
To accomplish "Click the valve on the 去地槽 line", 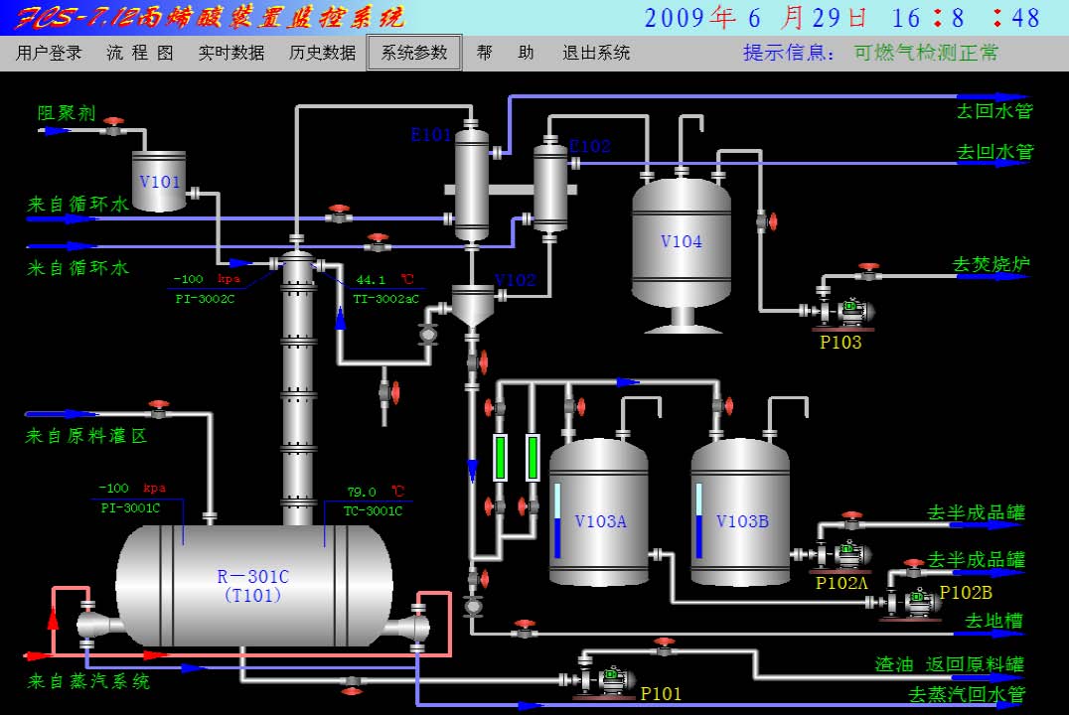I will point(525,630).
